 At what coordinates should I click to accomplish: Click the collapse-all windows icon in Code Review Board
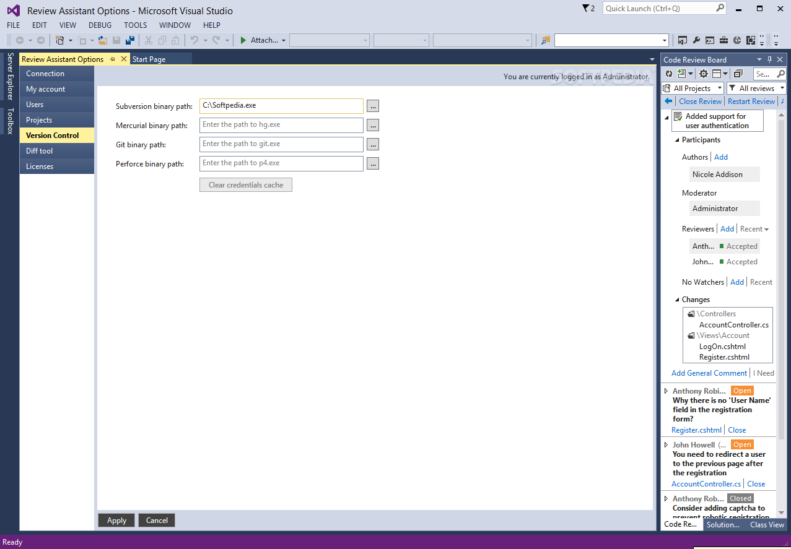click(x=738, y=74)
